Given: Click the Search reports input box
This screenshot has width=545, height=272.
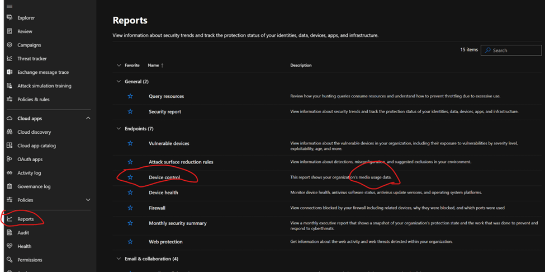Looking at the screenshot, I should tap(515, 50).
